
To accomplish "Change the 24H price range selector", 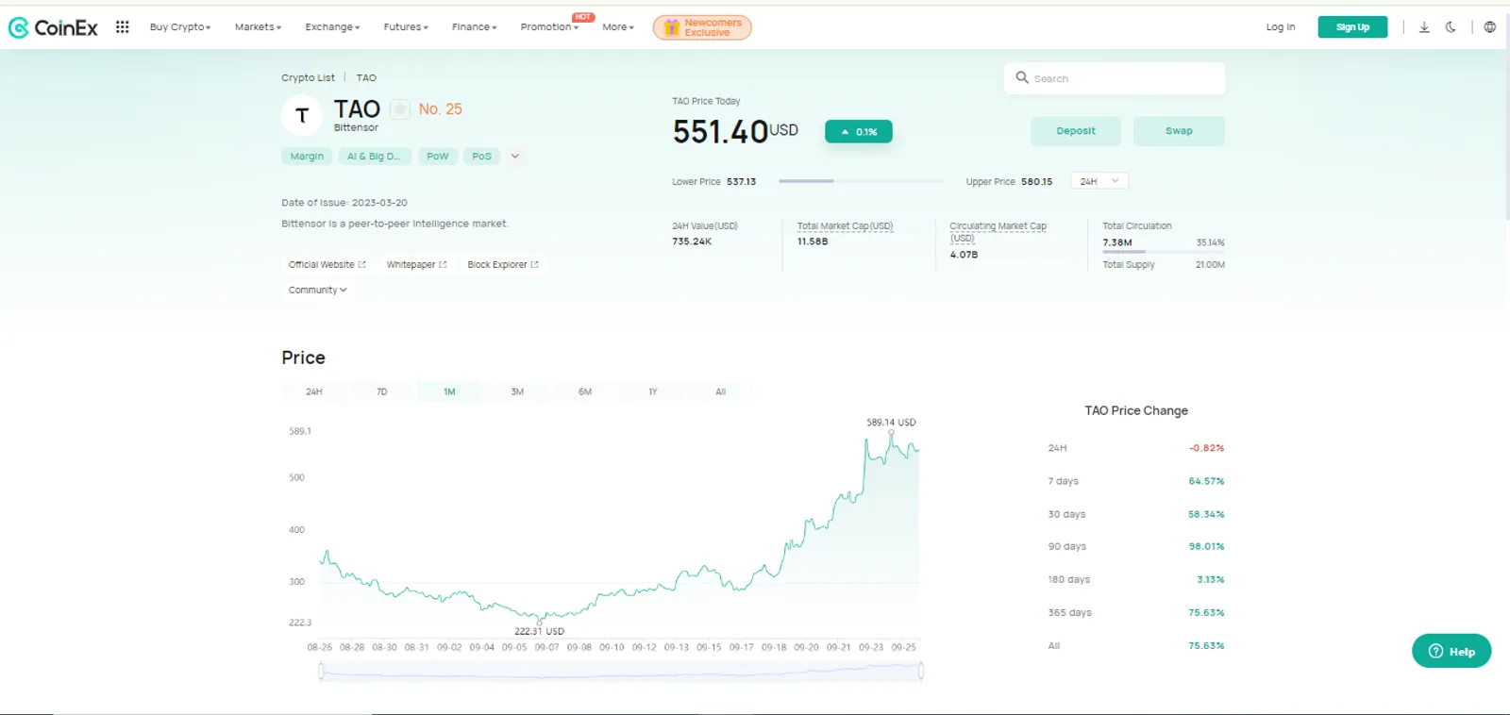I will click(1099, 181).
